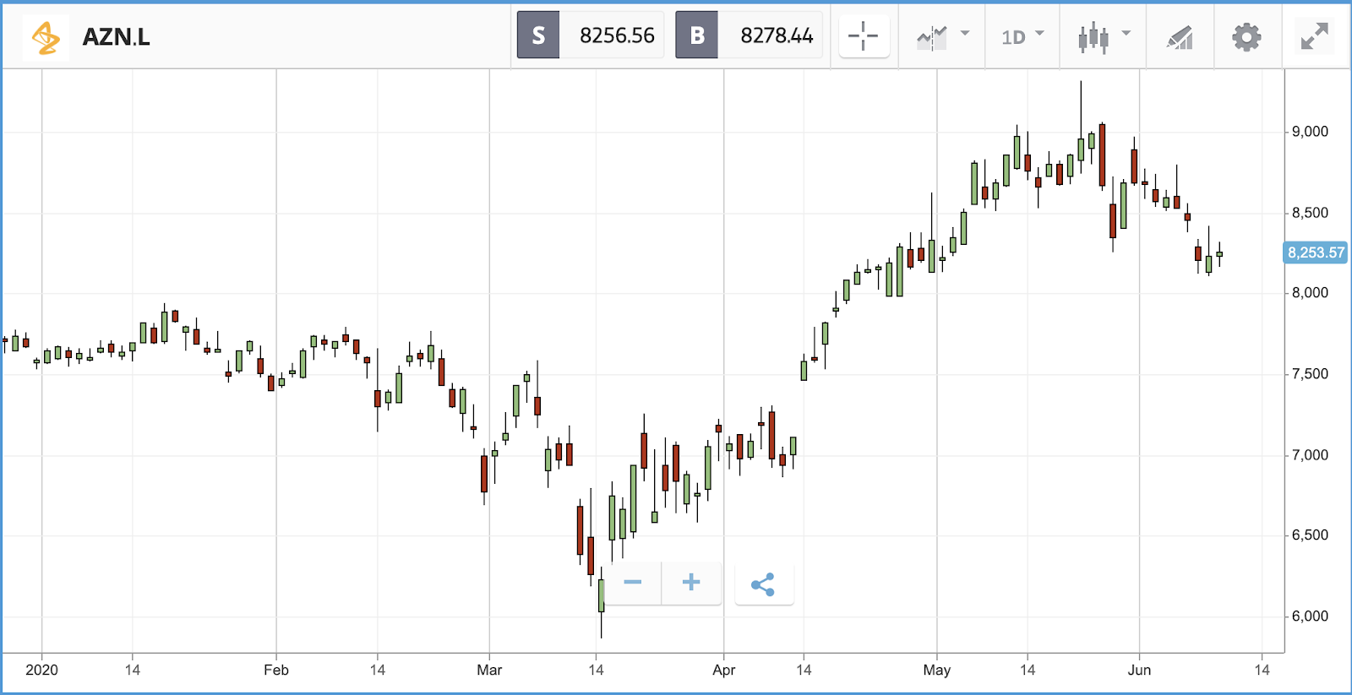Click the 9,000 price axis label
The height and width of the screenshot is (695, 1352).
(1310, 132)
